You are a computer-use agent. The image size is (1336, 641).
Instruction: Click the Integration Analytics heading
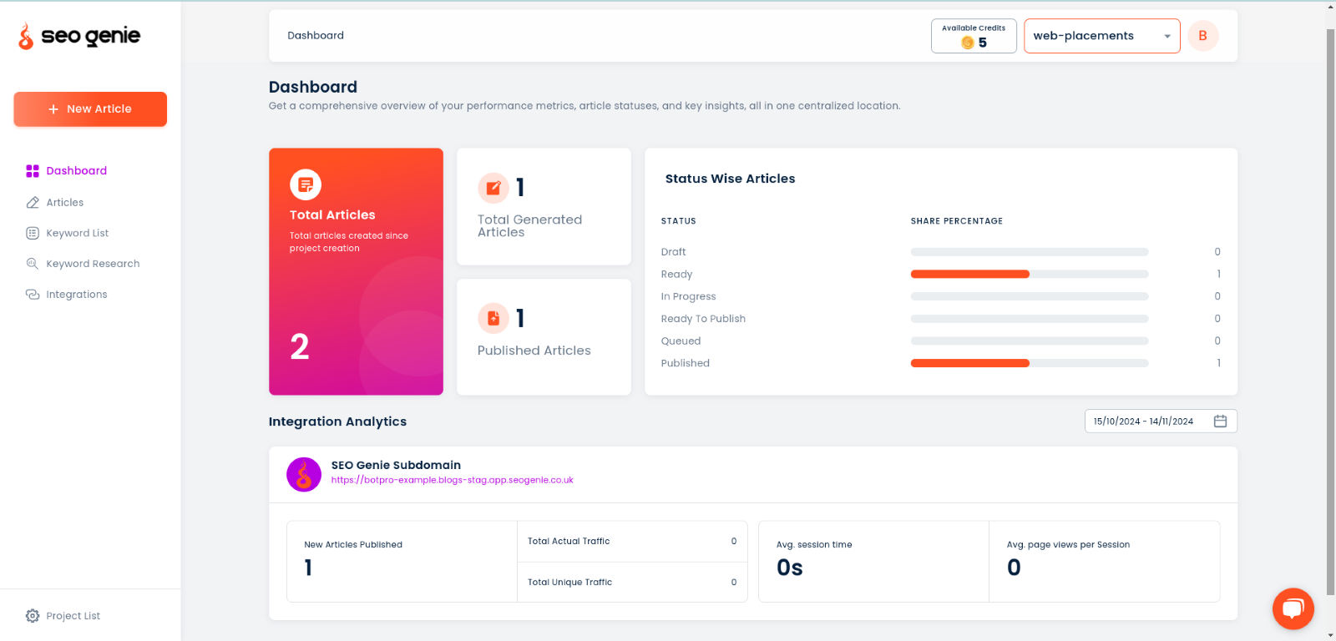tap(337, 421)
